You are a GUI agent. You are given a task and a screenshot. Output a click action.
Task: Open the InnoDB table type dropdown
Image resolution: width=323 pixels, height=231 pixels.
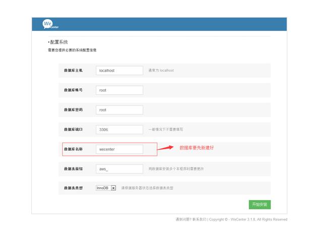(106, 188)
